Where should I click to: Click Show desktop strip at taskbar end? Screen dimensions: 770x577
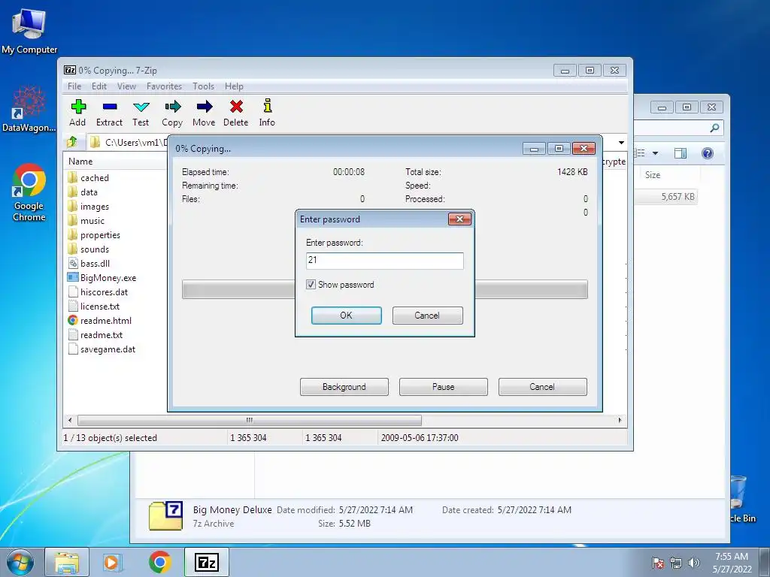[765, 562]
